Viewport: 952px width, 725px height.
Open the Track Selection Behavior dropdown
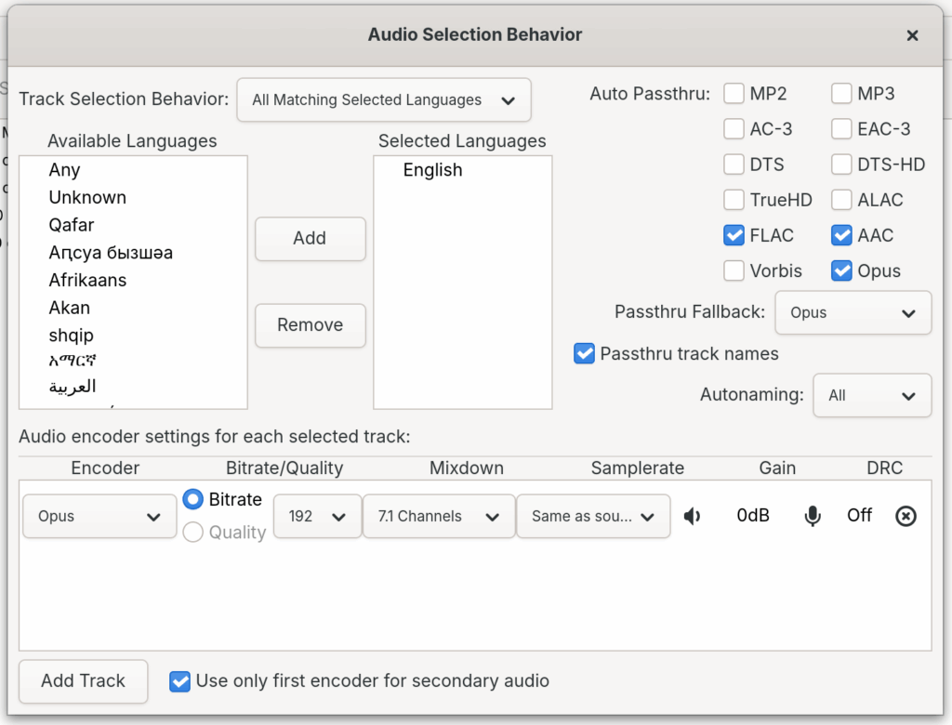383,99
